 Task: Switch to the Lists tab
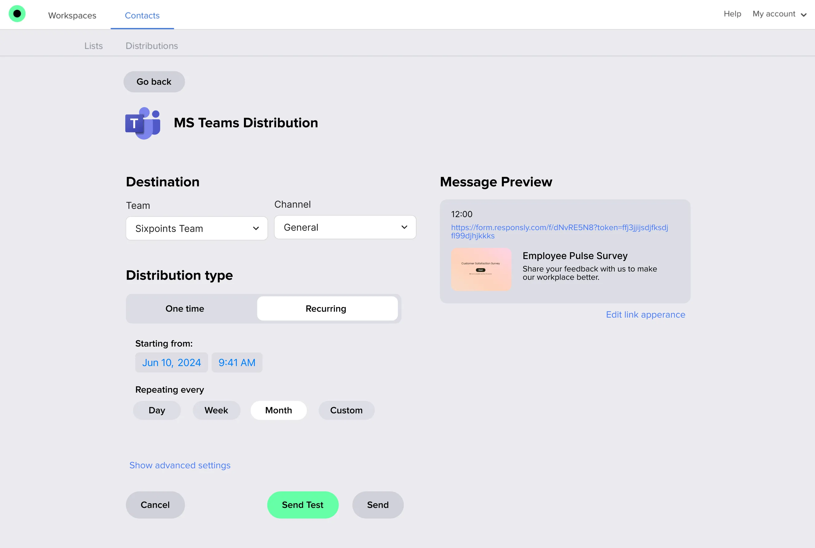pos(93,46)
